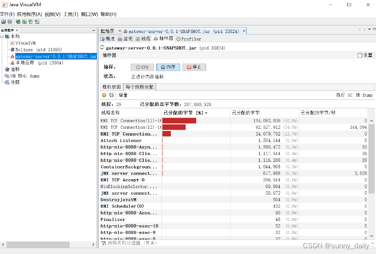376x254 pixels.
Task: Open the 帮助(H) menu
Action: pyautogui.click(x=108, y=14)
